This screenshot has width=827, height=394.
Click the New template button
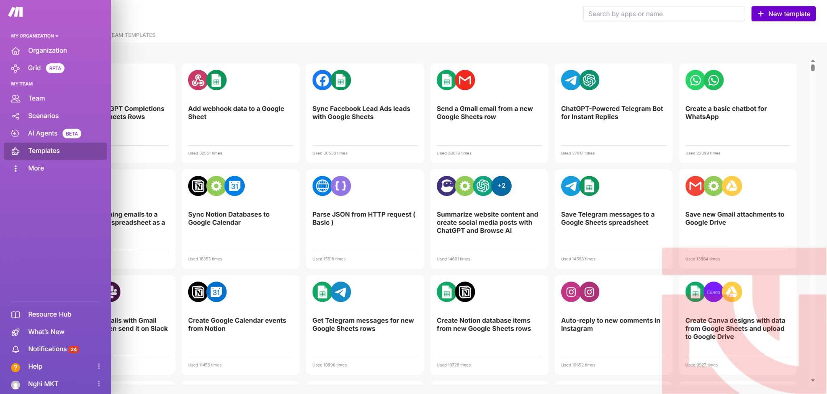click(x=783, y=14)
